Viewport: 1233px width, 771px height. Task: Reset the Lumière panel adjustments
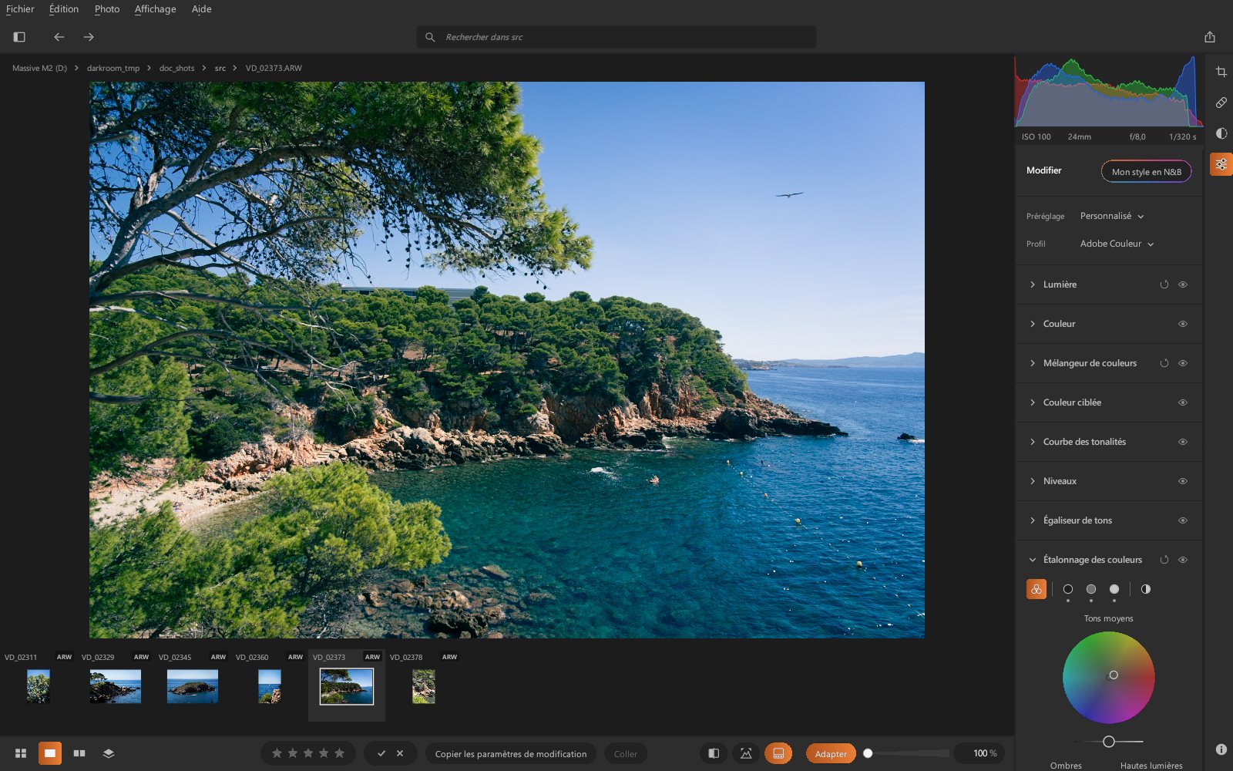pyautogui.click(x=1164, y=284)
